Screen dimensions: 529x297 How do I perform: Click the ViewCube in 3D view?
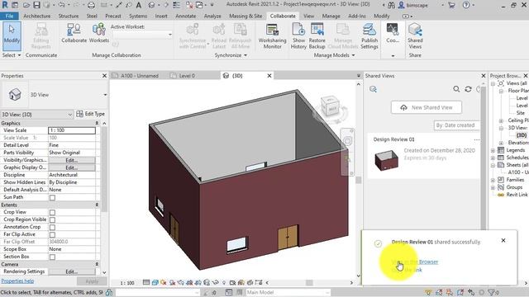pyautogui.click(x=330, y=107)
